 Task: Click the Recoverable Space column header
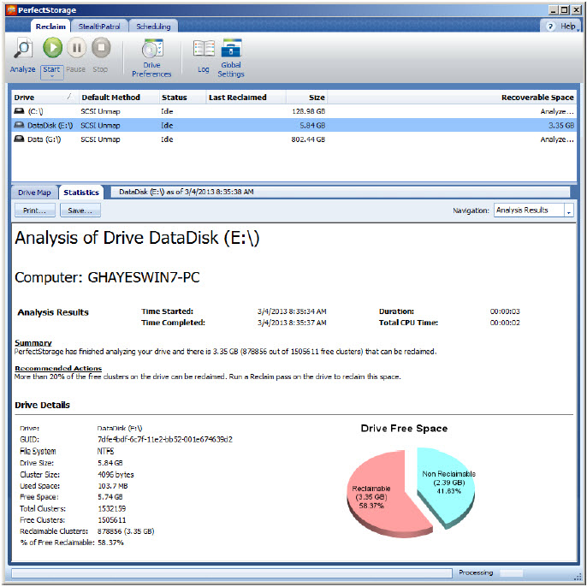coord(537,98)
